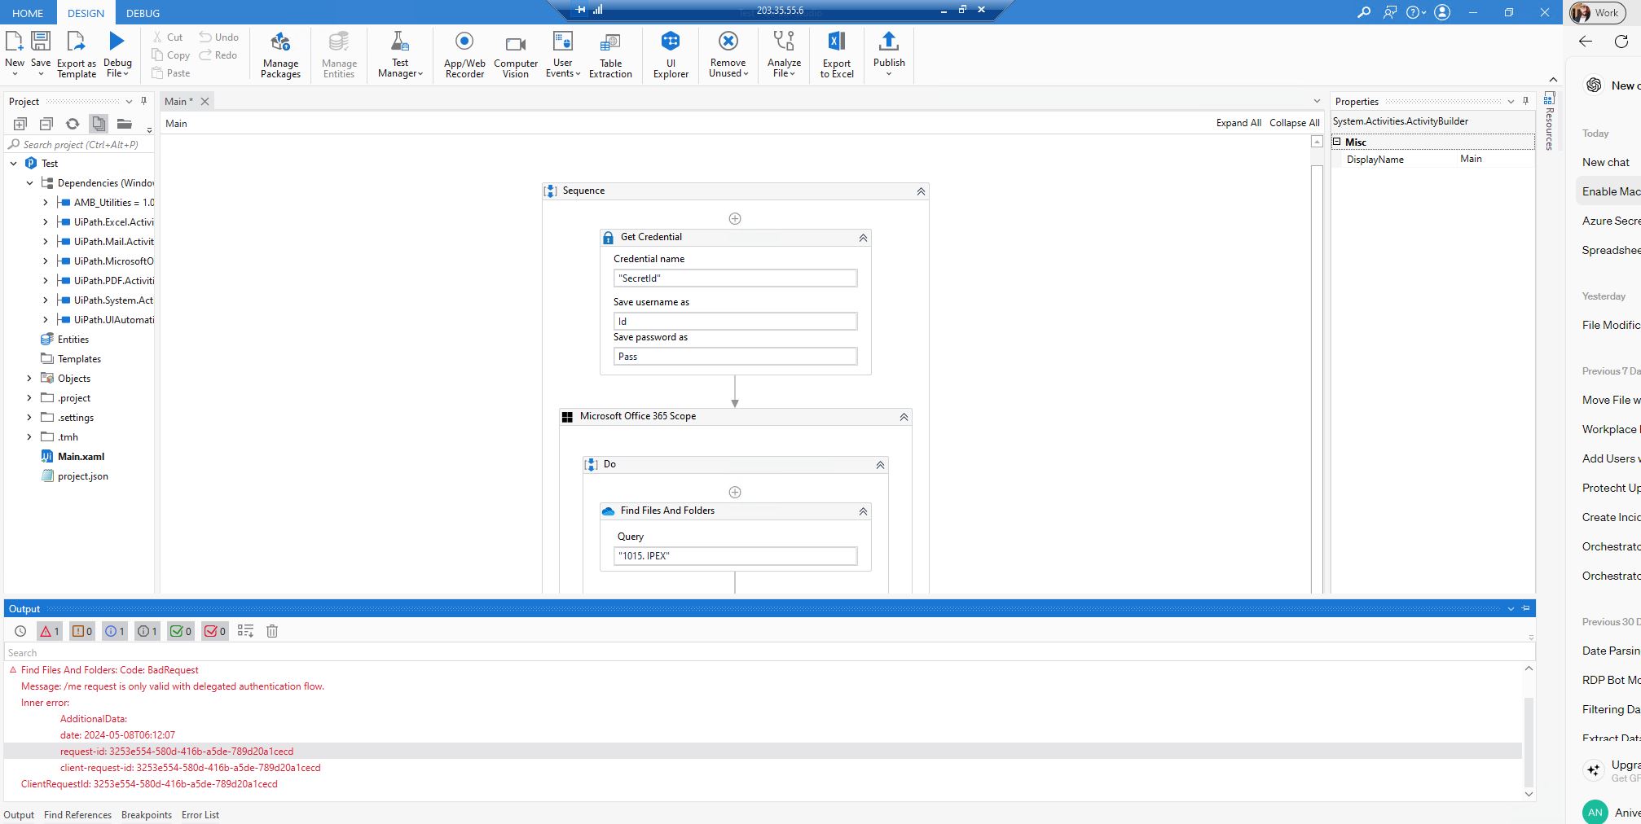
Task: Click Export to Excel icon
Action: pyautogui.click(x=836, y=41)
